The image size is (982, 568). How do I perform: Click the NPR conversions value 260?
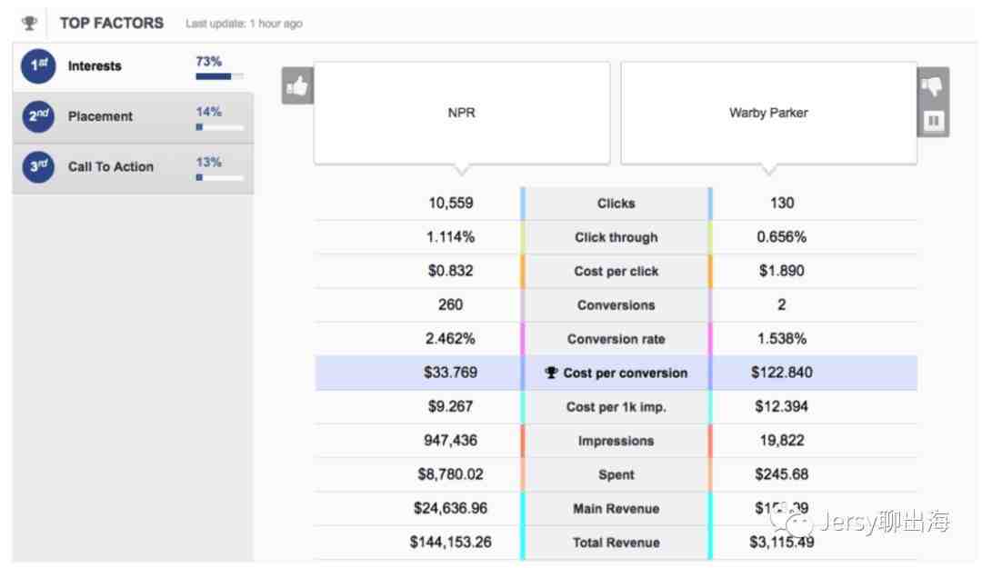click(451, 304)
